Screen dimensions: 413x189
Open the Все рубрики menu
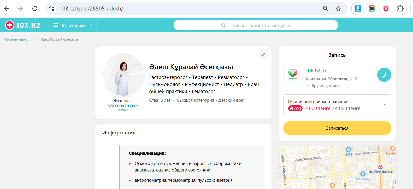click(x=73, y=25)
